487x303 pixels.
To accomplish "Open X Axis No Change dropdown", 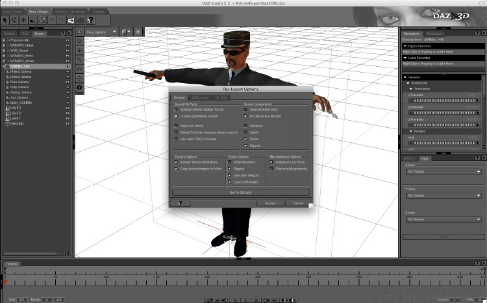I will [443, 172].
